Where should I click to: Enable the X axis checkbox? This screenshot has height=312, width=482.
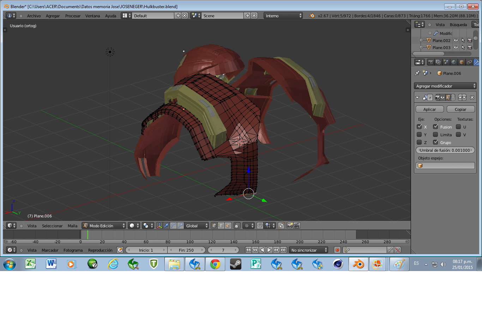click(x=419, y=127)
